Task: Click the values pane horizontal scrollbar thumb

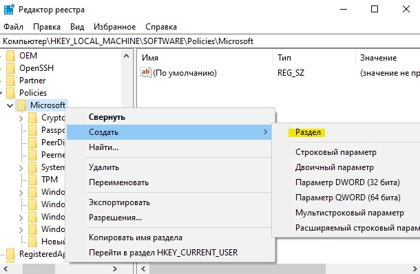Action: pyautogui.click(x=238, y=268)
